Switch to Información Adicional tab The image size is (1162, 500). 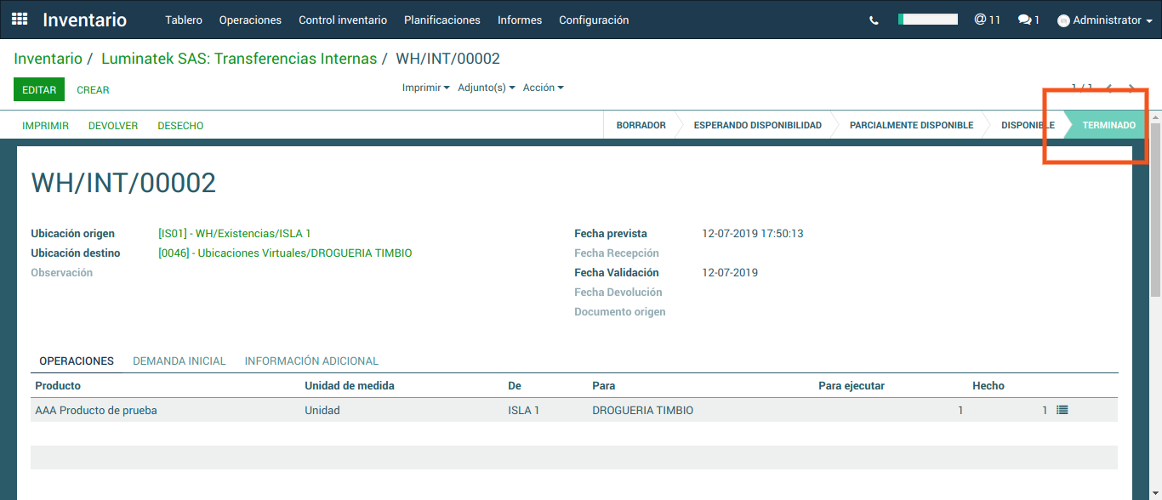311,361
